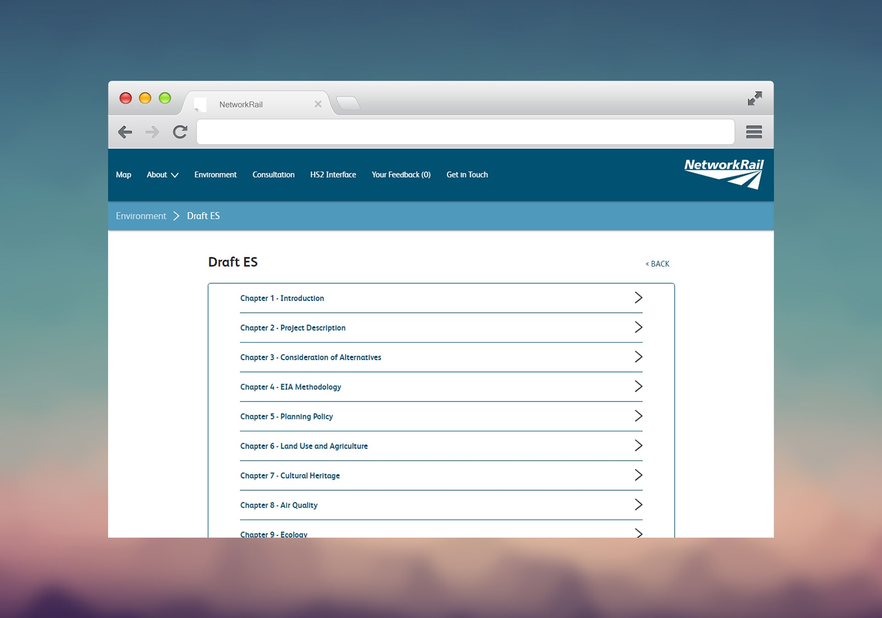The image size is (882, 618).
Task: Expand the About dropdown menu
Action: point(162,175)
